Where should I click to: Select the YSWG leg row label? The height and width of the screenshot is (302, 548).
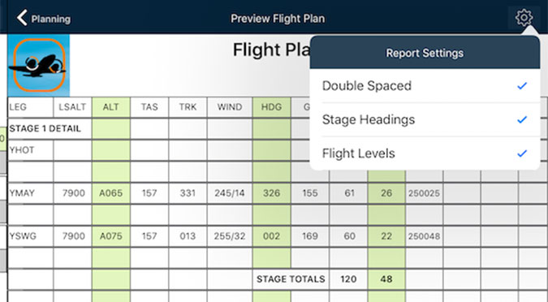point(23,236)
